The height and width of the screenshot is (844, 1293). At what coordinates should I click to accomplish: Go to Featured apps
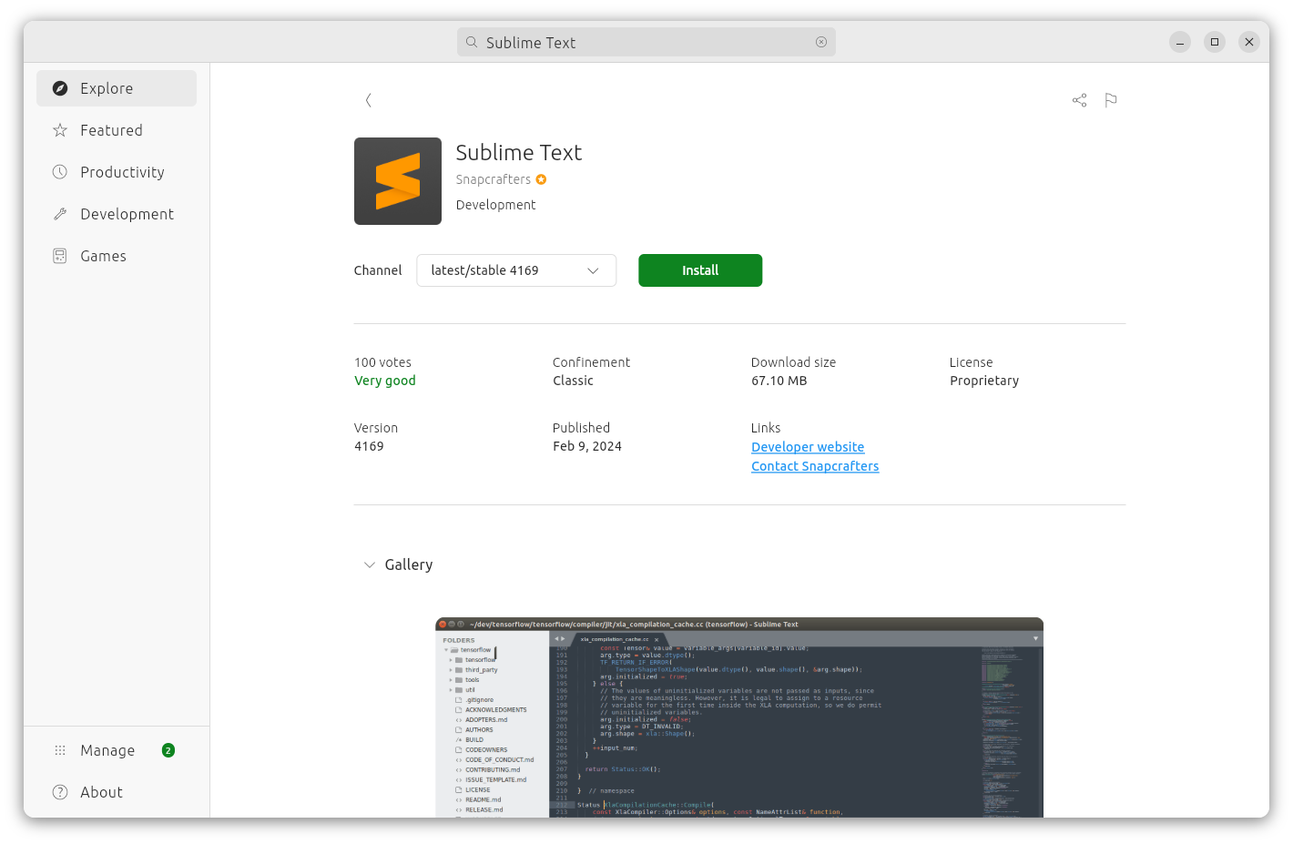(117, 130)
